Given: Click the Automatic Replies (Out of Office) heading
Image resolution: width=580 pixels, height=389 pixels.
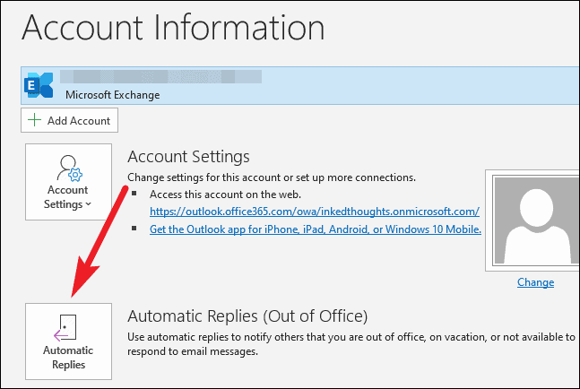Looking at the screenshot, I should [x=247, y=316].
